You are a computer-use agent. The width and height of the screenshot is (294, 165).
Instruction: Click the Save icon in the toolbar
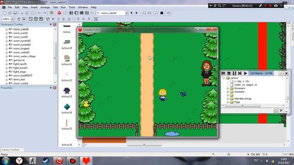tap(15, 13)
